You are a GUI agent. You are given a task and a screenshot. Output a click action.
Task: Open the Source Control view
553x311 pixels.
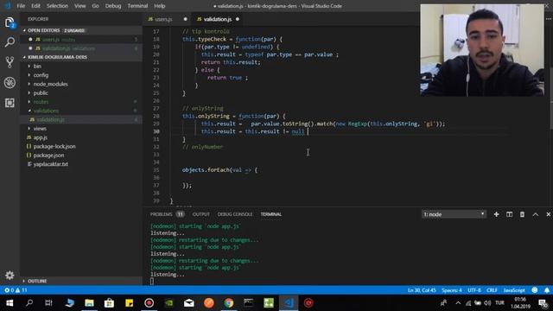[x=10, y=62]
